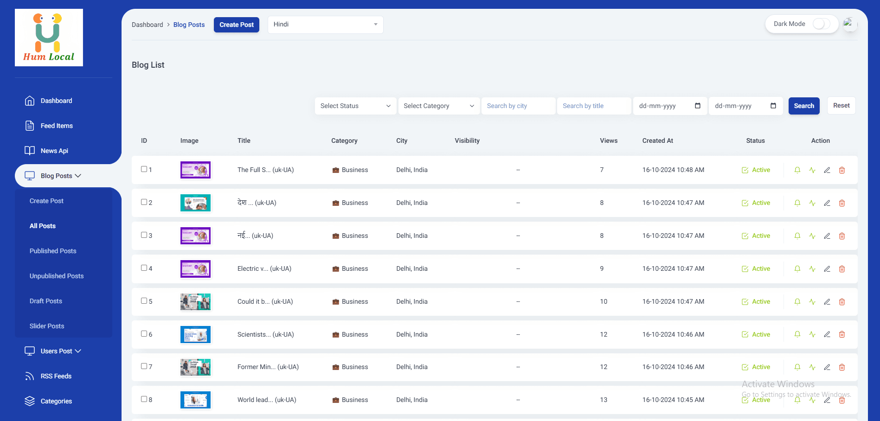The width and height of the screenshot is (880, 421).
Task: Open the edit pencil icon for post 2
Action: pyautogui.click(x=827, y=203)
